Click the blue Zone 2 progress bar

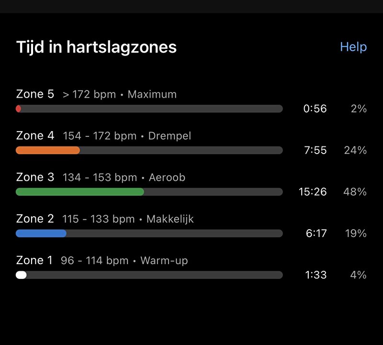pyautogui.click(x=41, y=234)
